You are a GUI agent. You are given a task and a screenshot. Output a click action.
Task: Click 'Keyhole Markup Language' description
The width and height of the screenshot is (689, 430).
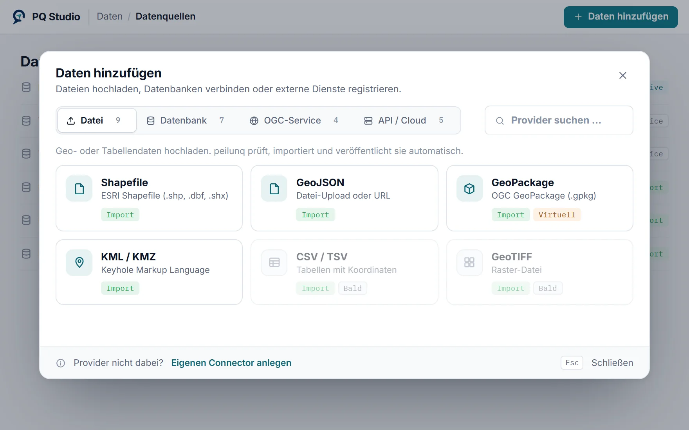click(x=155, y=270)
